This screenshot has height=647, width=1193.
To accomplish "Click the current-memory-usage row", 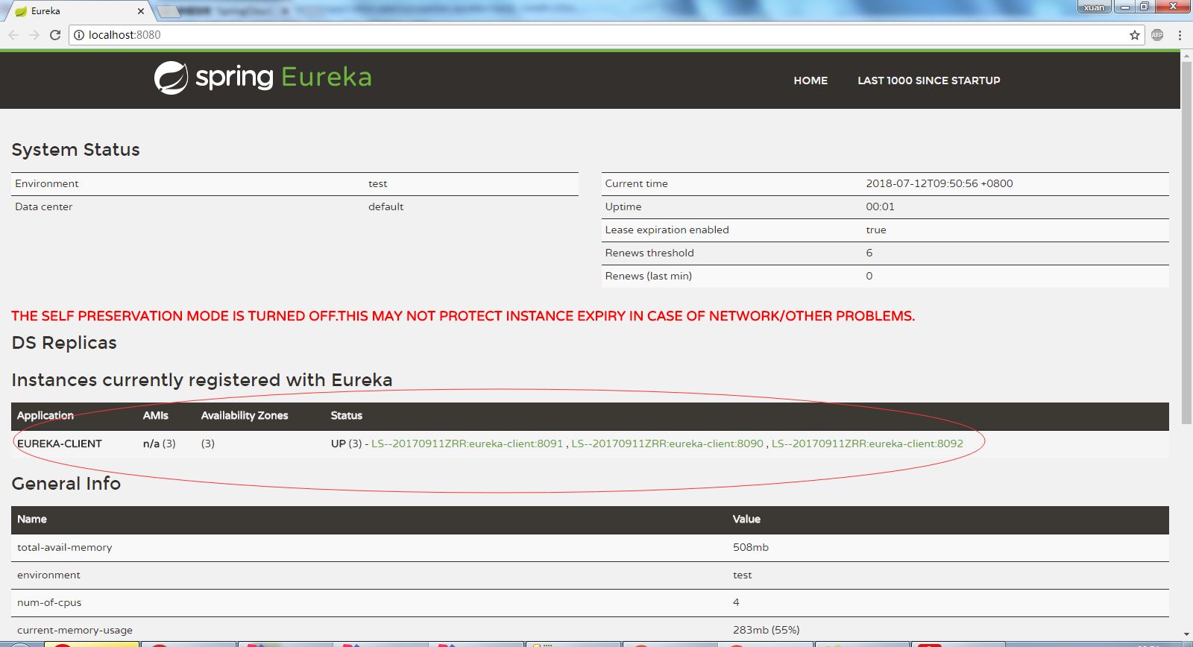I will click(590, 630).
